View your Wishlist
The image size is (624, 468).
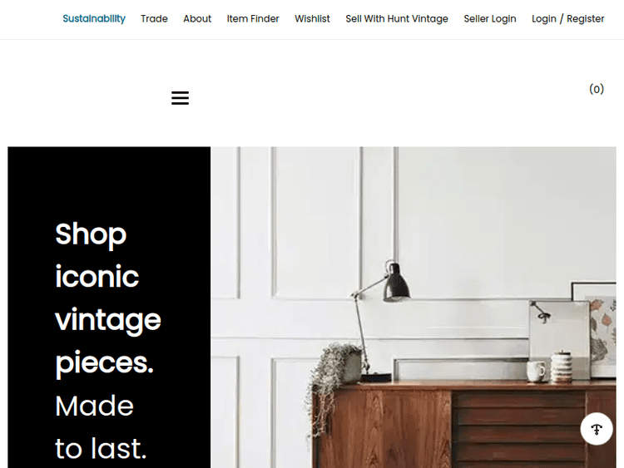(312, 18)
